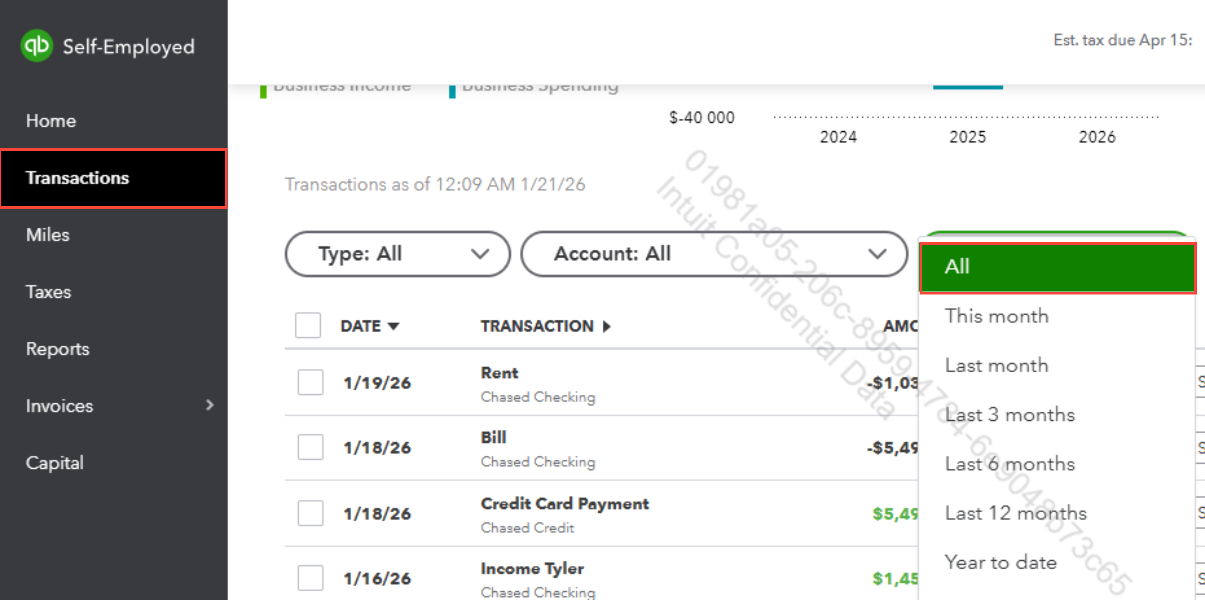Navigate to the Reports page
Viewport: 1205px width, 600px height.
click(x=58, y=349)
